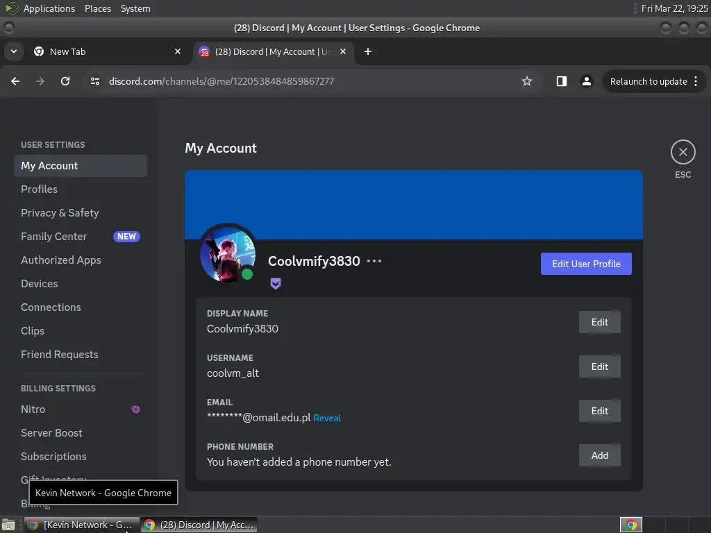Image resolution: width=711 pixels, height=533 pixels.
Task: Open Authorized Apps settings
Action: [81, 260]
